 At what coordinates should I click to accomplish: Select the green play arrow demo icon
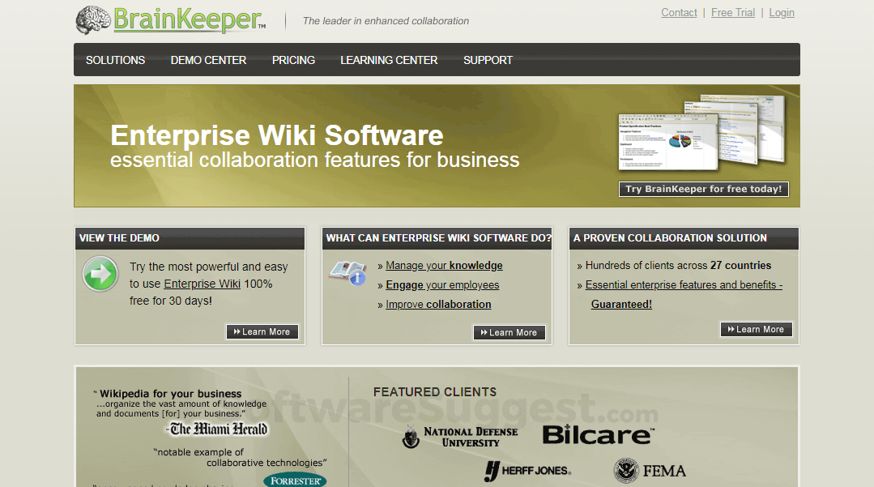point(100,274)
